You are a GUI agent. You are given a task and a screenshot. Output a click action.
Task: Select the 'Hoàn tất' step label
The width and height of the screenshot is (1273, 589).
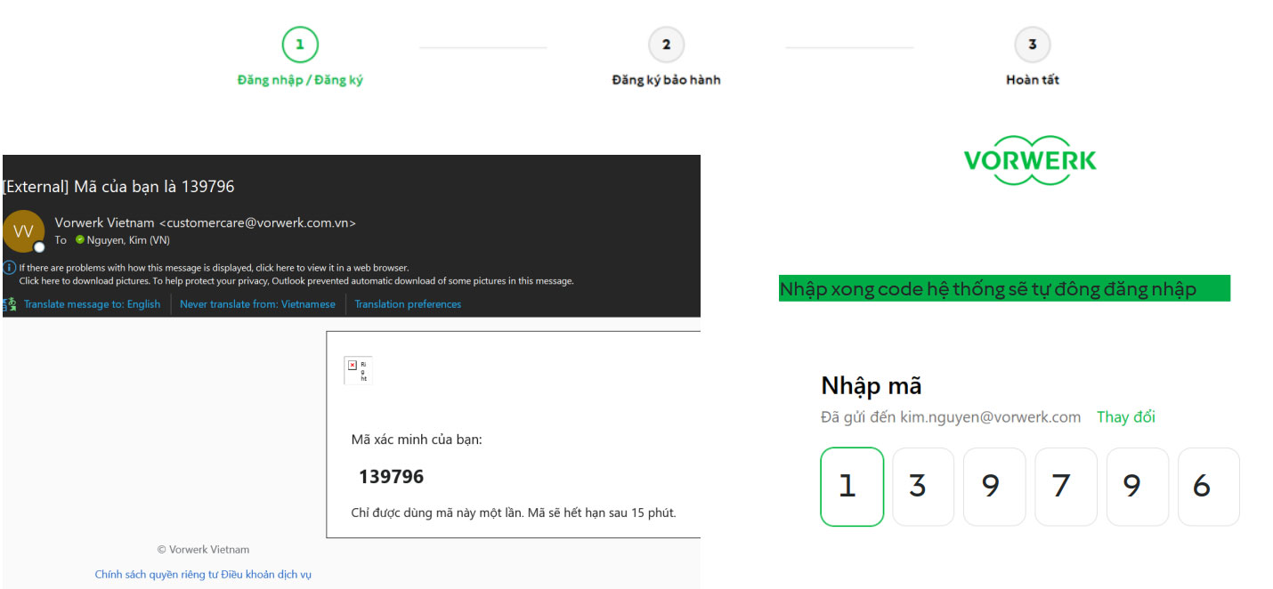1033,80
